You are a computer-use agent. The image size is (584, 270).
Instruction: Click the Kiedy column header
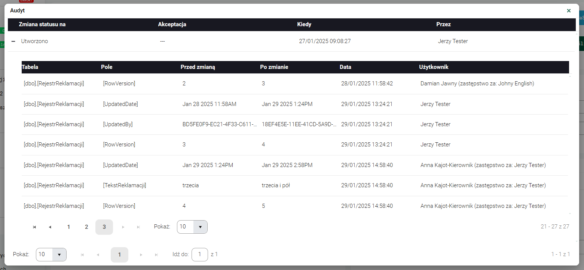tap(304, 25)
